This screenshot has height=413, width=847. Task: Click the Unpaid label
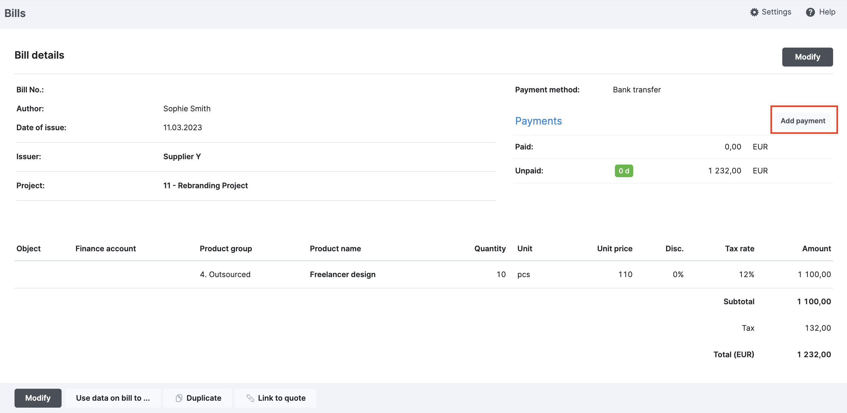click(x=529, y=171)
